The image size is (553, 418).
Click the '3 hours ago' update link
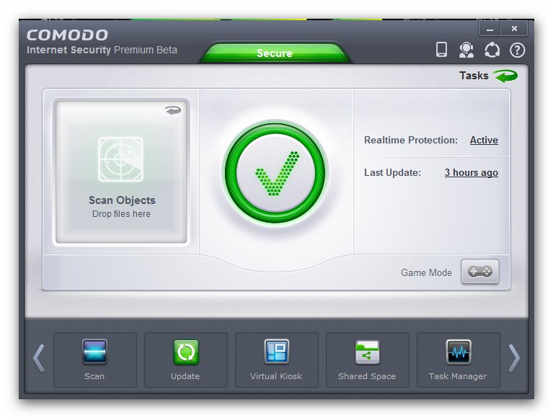coord(472,173)
